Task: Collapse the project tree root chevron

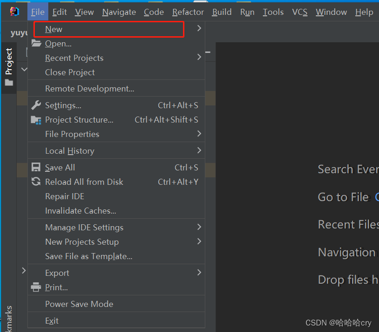Action: 24,70
